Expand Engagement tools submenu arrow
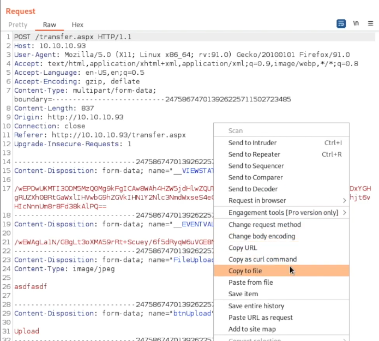This screenshot has height=341, width=379. tap(344, 213)
